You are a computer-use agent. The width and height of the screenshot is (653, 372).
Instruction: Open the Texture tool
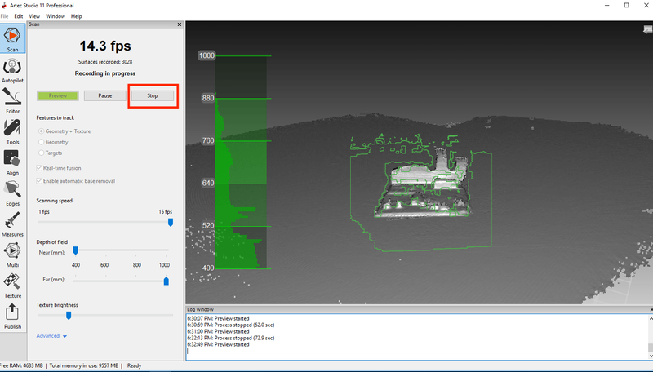(12, 284)
